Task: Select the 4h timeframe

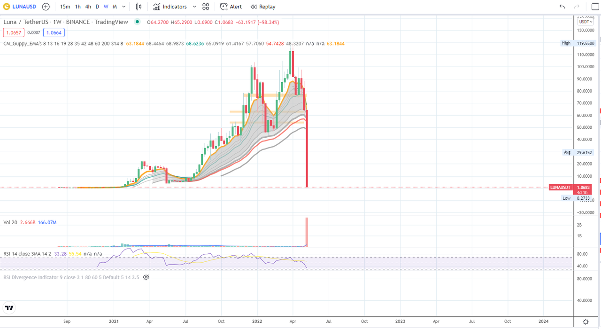Action: (x=88, y=7)
